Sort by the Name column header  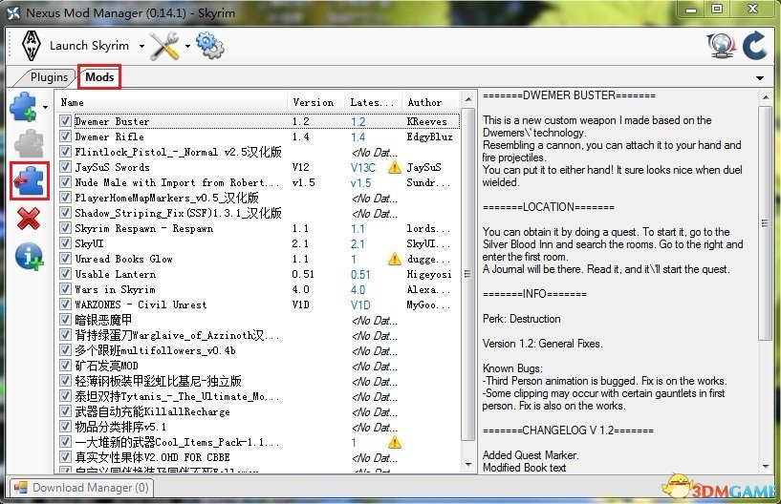pos(171,102)
